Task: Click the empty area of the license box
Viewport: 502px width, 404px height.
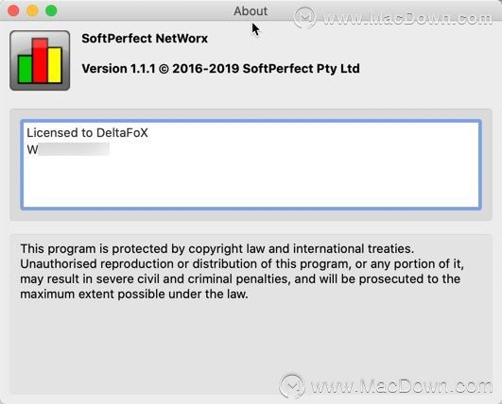Action: 251,184
